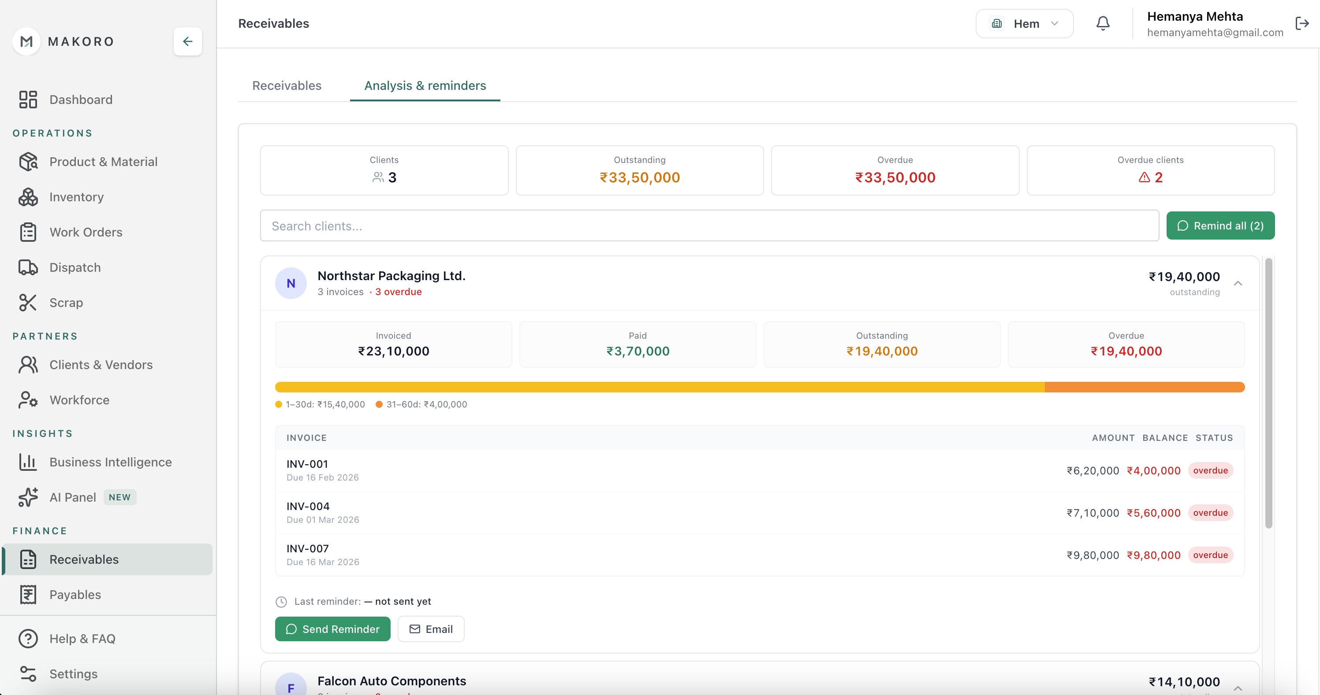Open the Hem workspace dropdown

click(x=1024, y=23)
